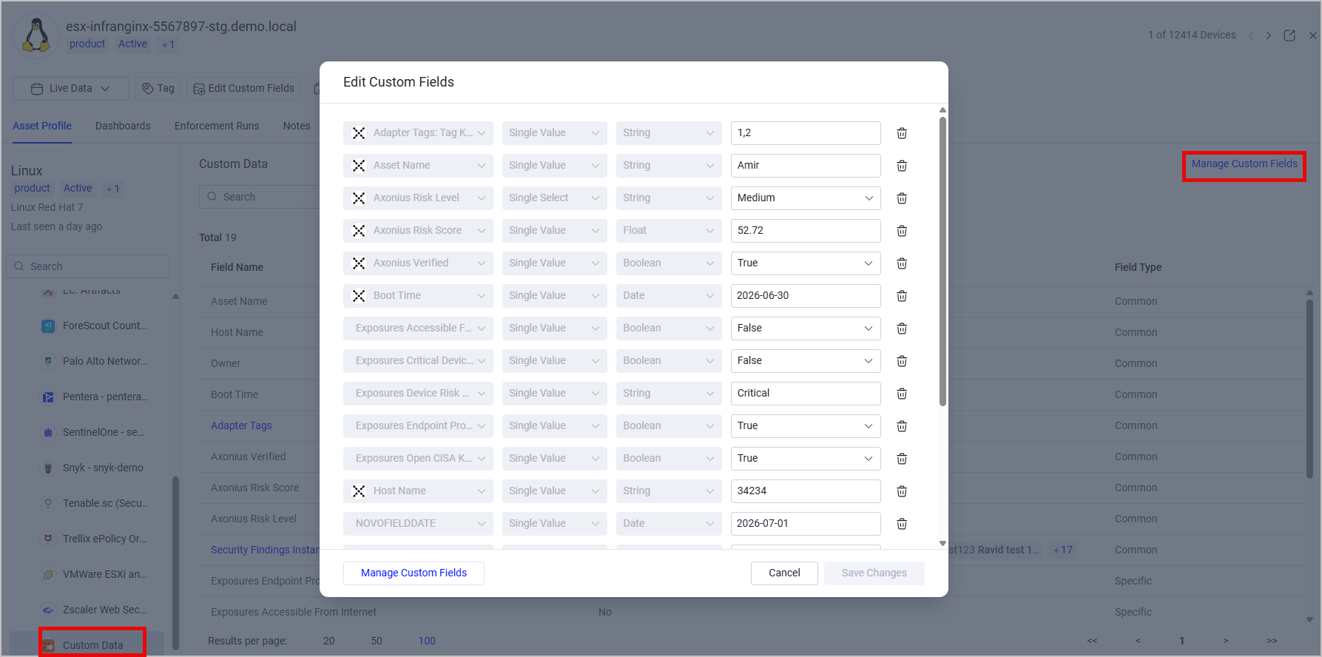1322x657 pixels.
Task: Open Axonius Verified True value dropdown
Action: point(806,263)
